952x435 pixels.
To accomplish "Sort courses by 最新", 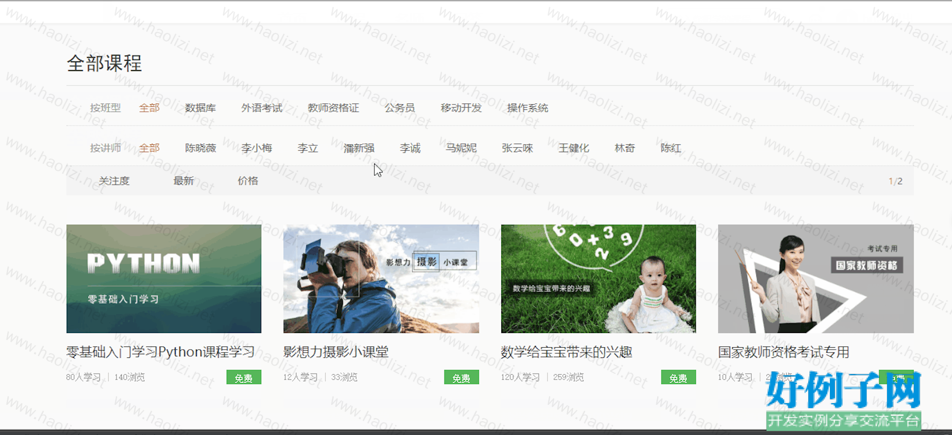I will click(183, 181).
